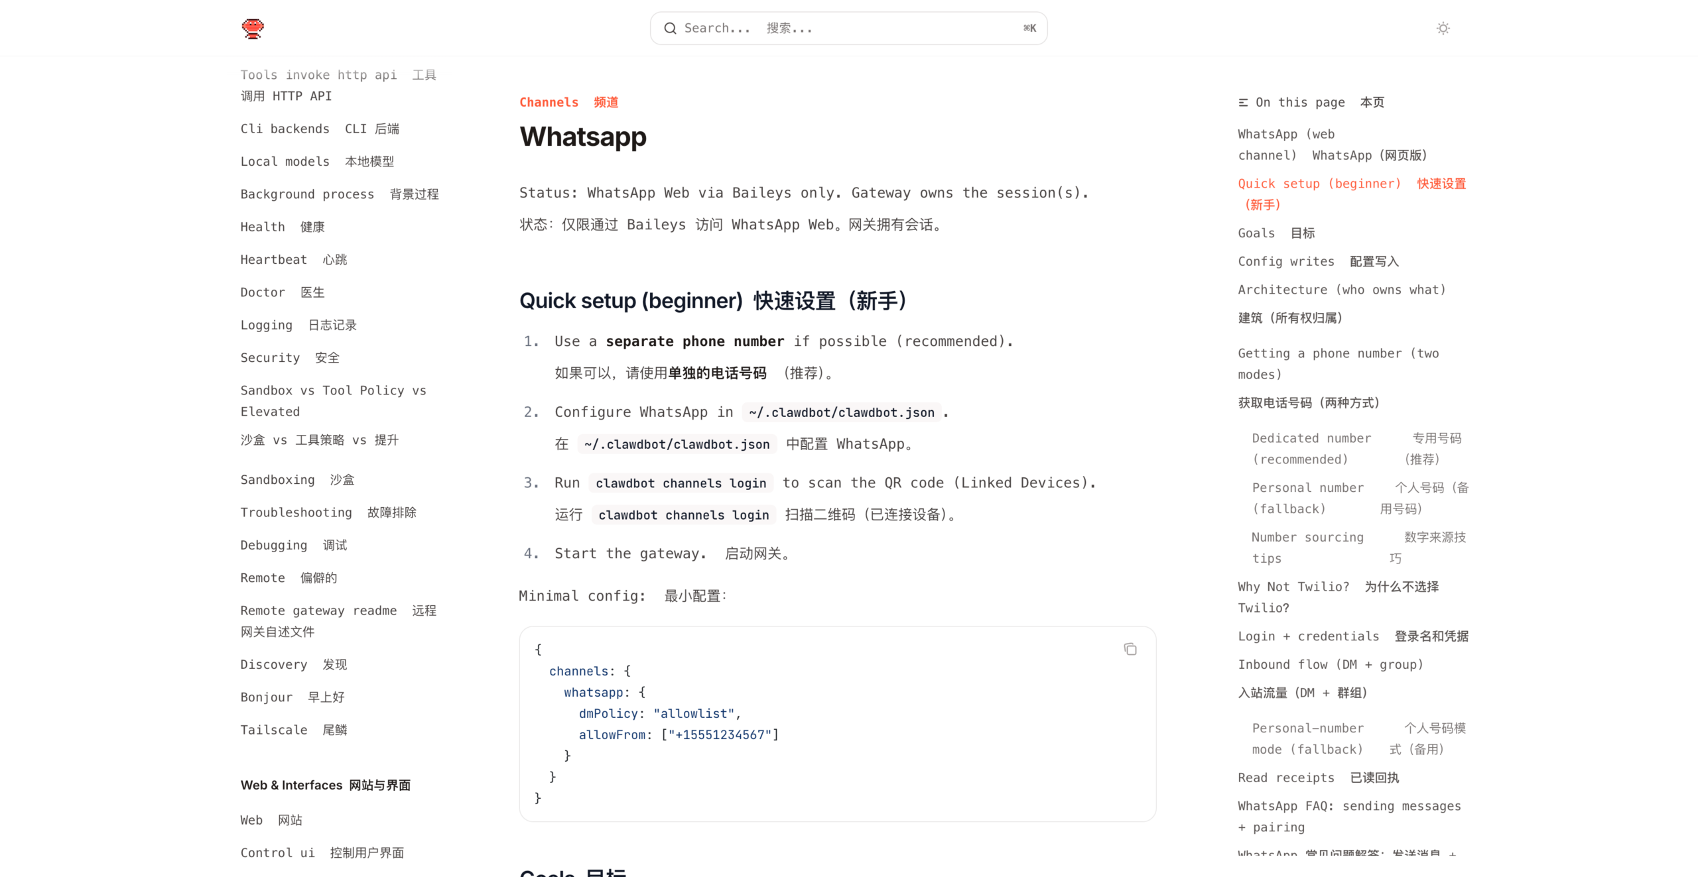Click the magnifier icon in the search bar
The height and width of the screenshot is (877, 1698).
671,28
